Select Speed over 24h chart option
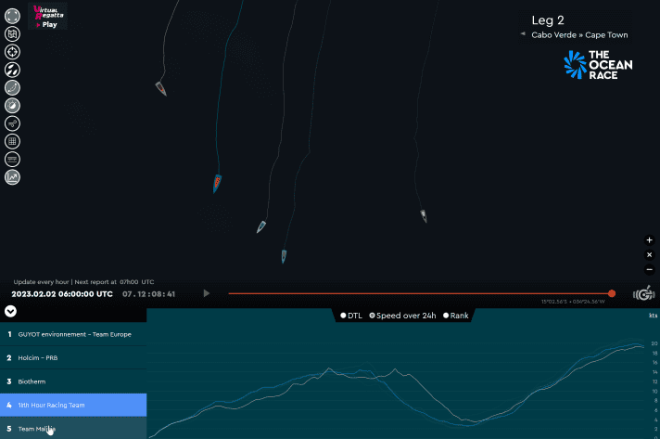The width and height of the screenshot is (660, 439). point(402,316)
